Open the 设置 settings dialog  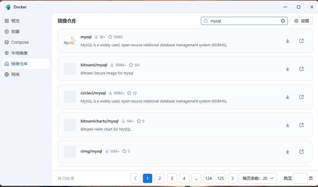click(x=301, y=21)
